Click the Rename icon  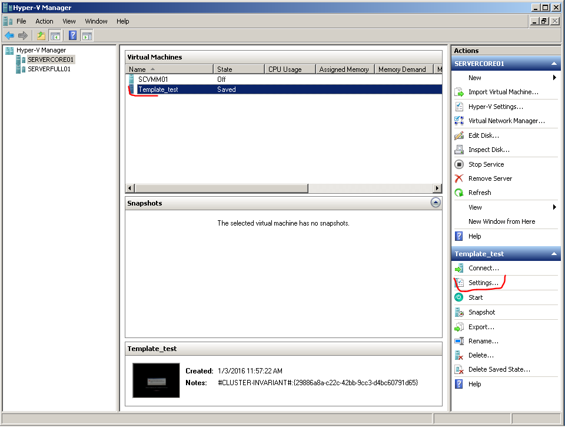tap(459, 341)
